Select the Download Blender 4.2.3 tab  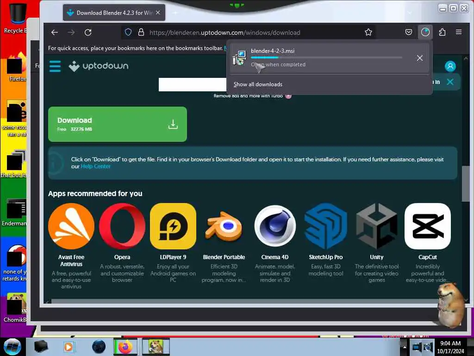(114, 13)
